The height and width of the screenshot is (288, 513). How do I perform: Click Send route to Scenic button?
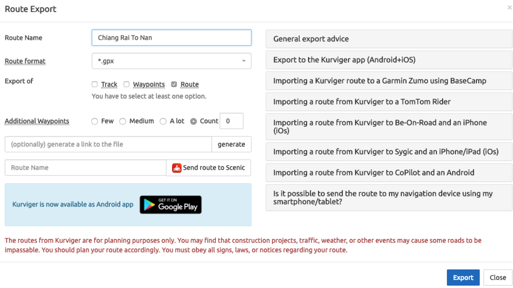[208, 168]
